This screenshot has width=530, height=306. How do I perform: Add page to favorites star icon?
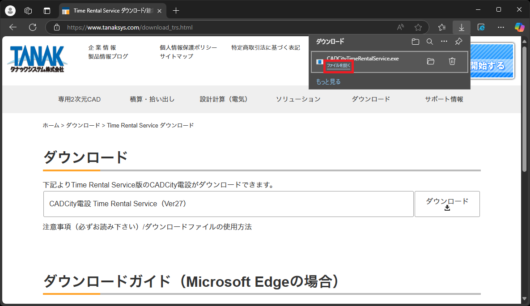click(x=418, y=27)
